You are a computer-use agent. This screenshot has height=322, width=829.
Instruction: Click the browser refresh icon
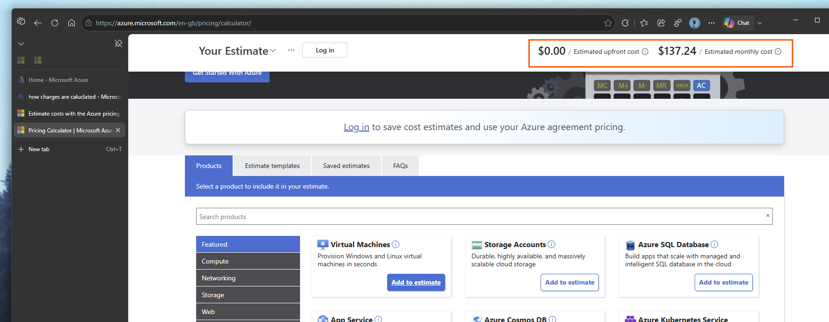coord(55,23)
